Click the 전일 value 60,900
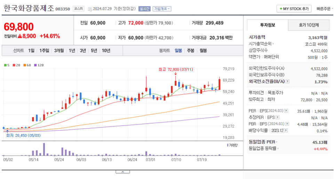The height and width of the screenshot is (179, 336). (98, 23)
